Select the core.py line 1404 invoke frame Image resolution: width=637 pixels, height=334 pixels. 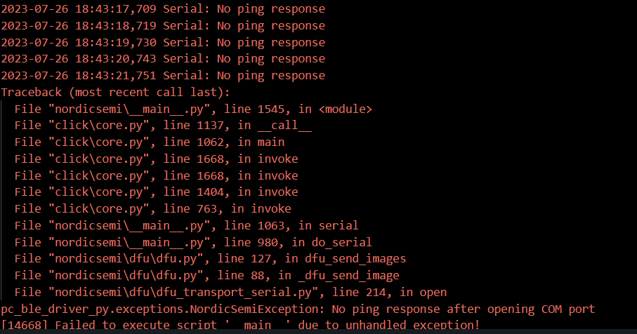[x=156, y=192]
